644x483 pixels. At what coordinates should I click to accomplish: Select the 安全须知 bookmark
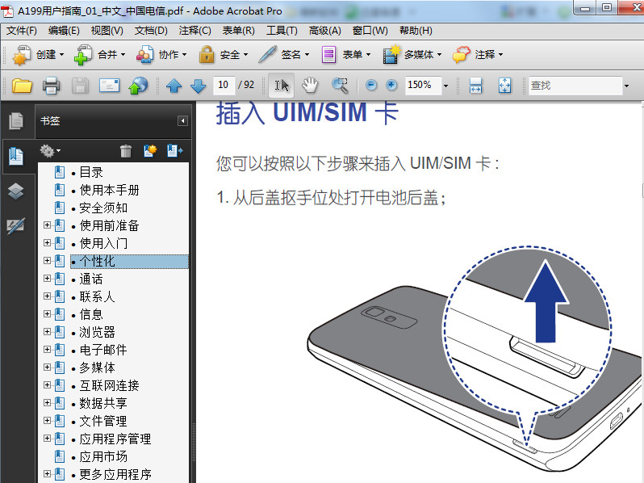click(x=103, y=208)
